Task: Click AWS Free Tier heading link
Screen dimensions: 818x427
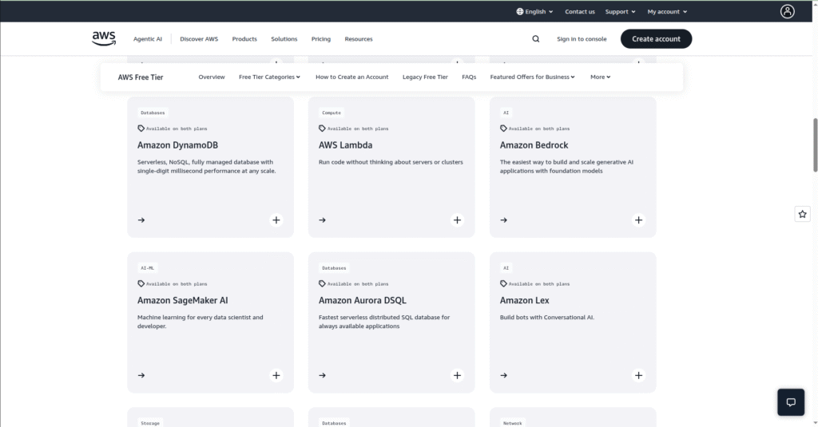Action: [141, 77]
